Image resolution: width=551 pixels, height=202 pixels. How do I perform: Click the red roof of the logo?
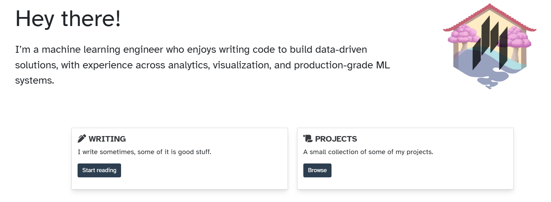pyautogui.click(x=489, y=17)
